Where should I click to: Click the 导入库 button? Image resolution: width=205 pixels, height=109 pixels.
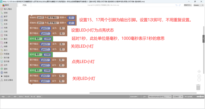33,97
